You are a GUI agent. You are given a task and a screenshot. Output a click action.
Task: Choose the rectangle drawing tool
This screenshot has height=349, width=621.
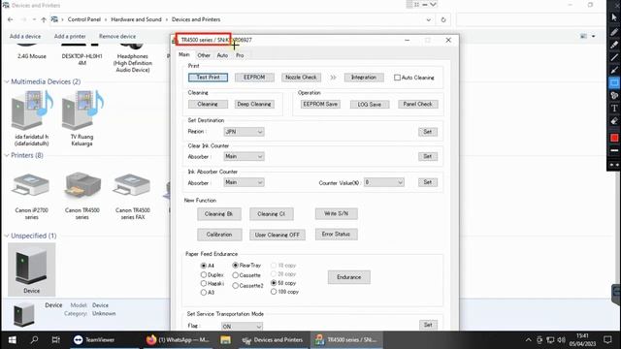click(x=614, y=82)
